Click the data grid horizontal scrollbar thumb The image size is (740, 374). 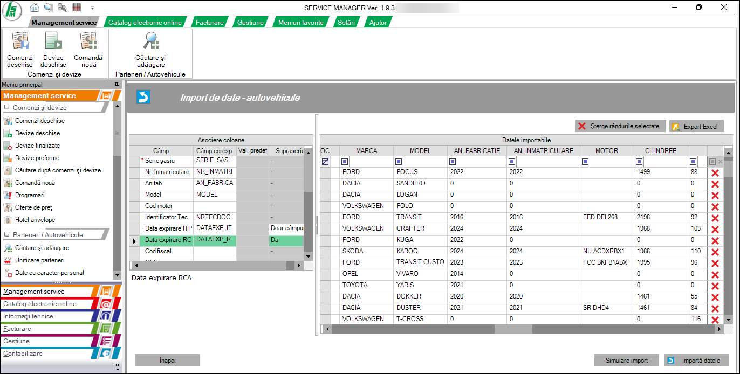coord(513,329)
